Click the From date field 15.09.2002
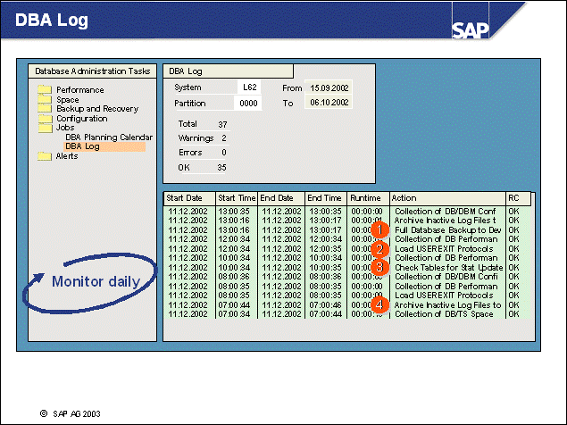The image size is (567, 425). [x=329, y=87]
